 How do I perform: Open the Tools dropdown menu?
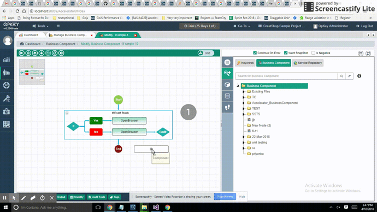40,26
